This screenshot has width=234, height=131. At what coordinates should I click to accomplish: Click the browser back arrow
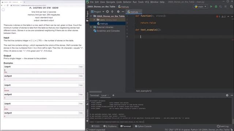(x=2, y=5)
